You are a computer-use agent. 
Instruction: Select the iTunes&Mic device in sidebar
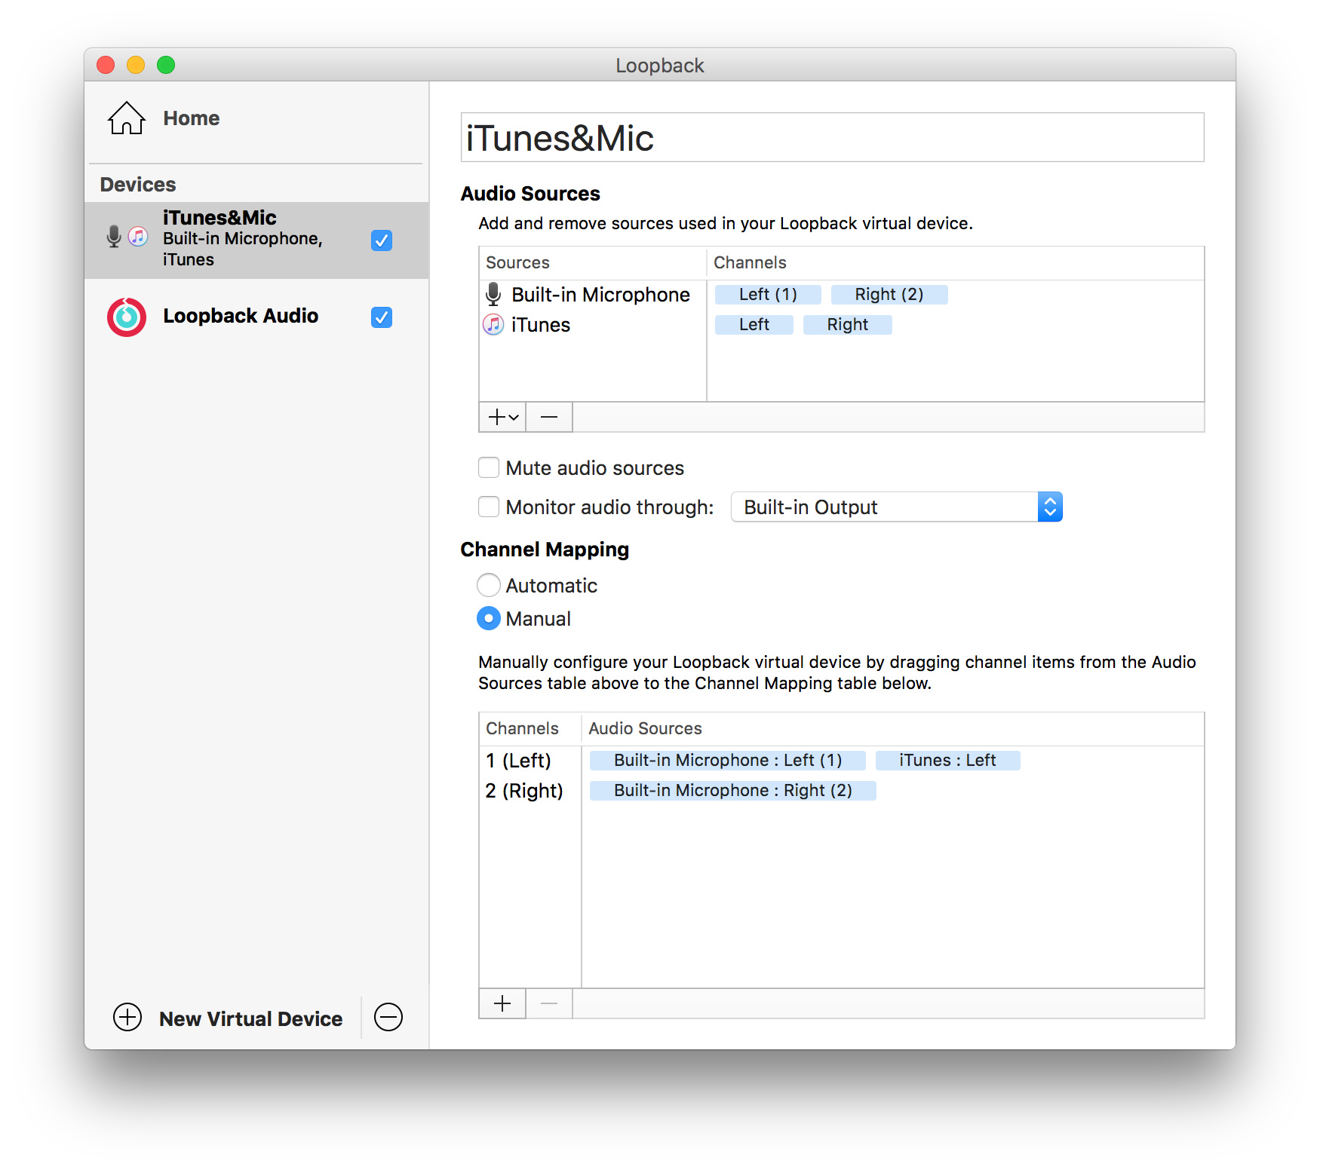241,239
